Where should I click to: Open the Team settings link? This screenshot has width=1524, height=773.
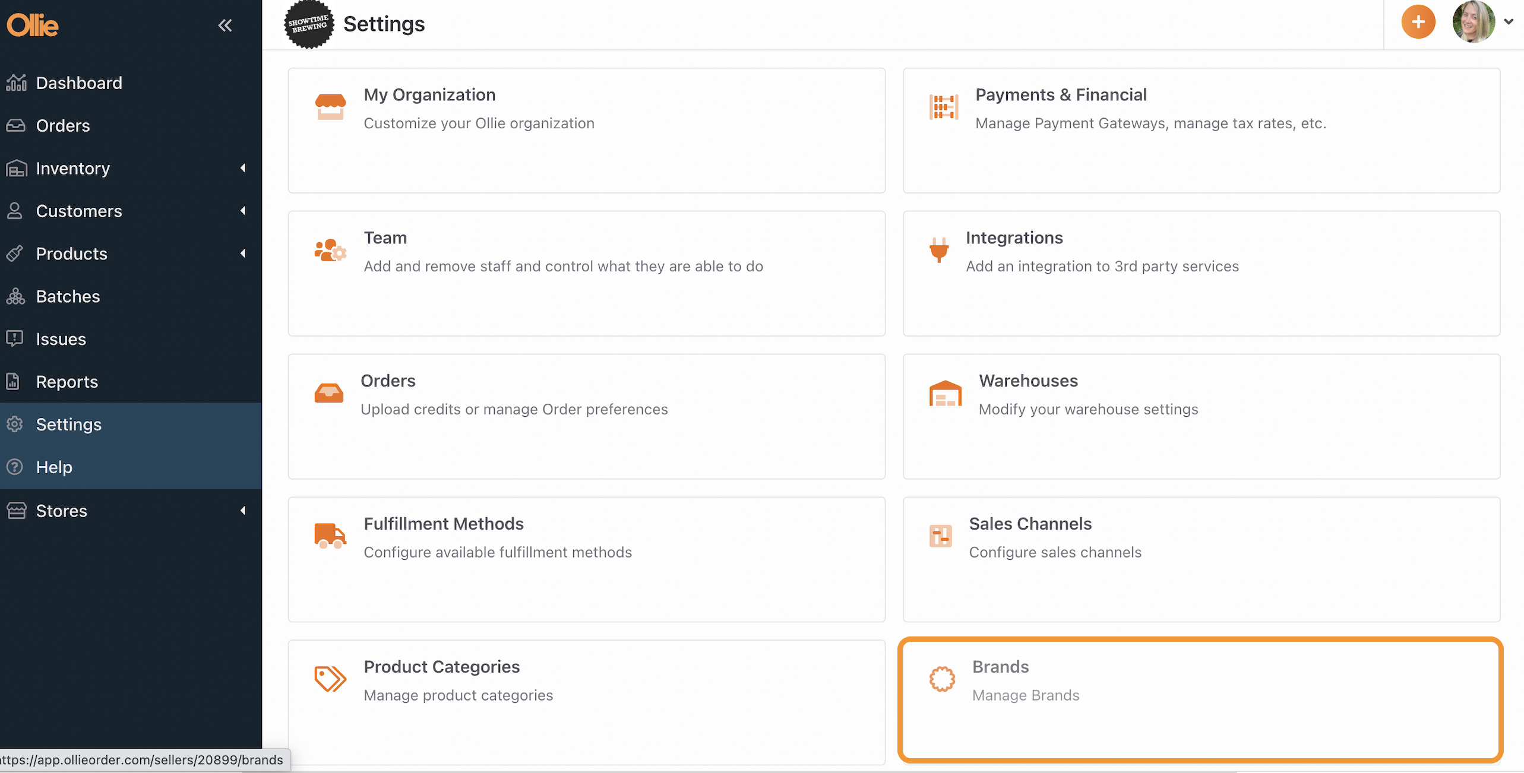pyautogui.click(x=385, y=238)
